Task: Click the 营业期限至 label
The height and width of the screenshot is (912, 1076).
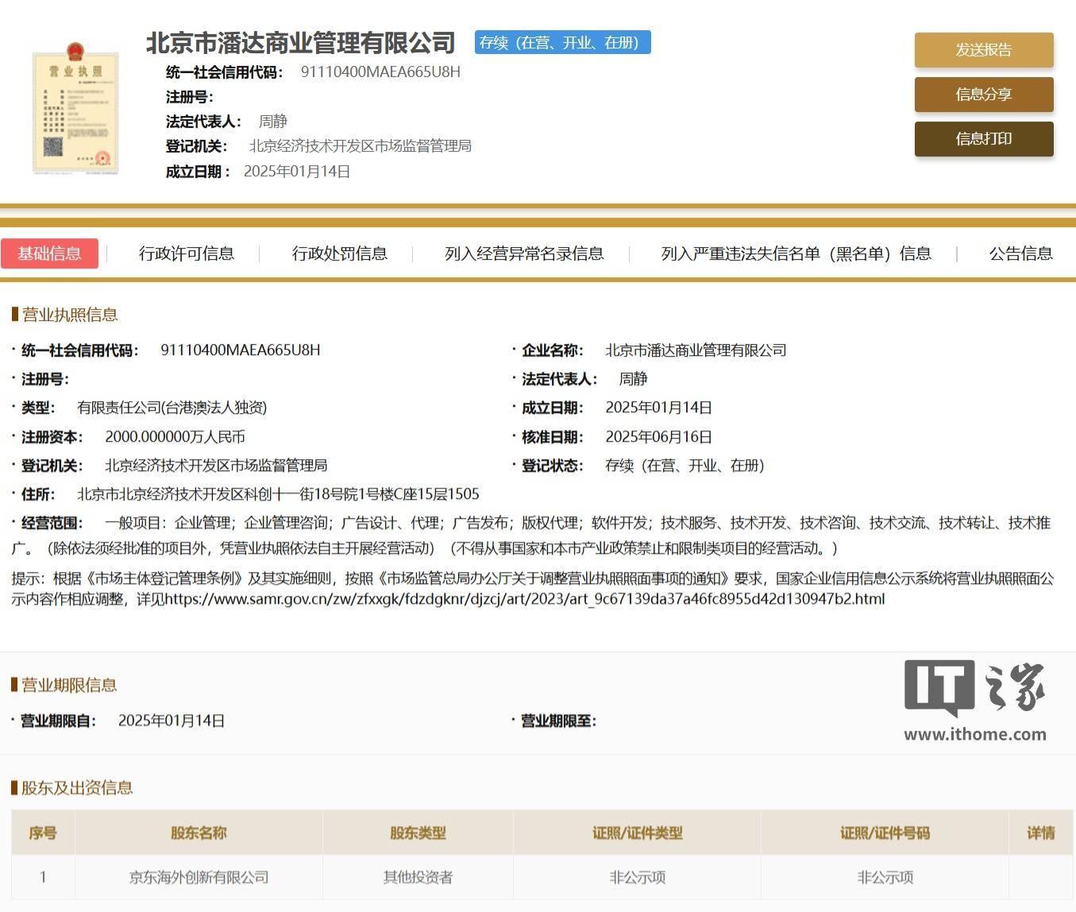Action: [558, 721]
